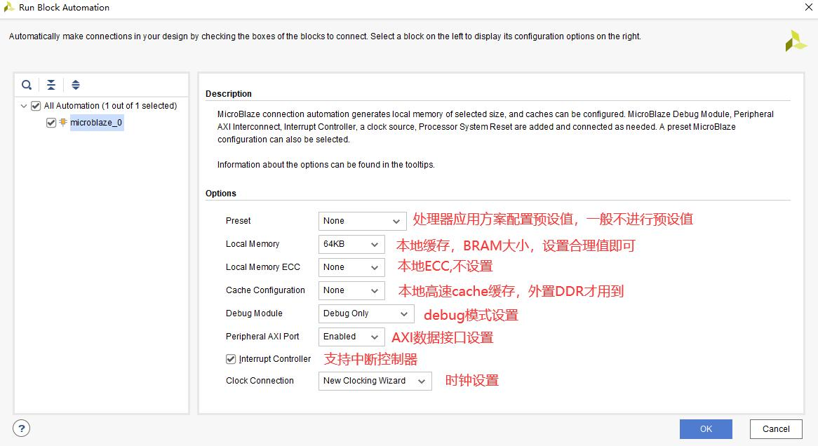818x446 pixels.
Task: Open the Clock Connection dropdown
Action: click(x=375, y=381)
